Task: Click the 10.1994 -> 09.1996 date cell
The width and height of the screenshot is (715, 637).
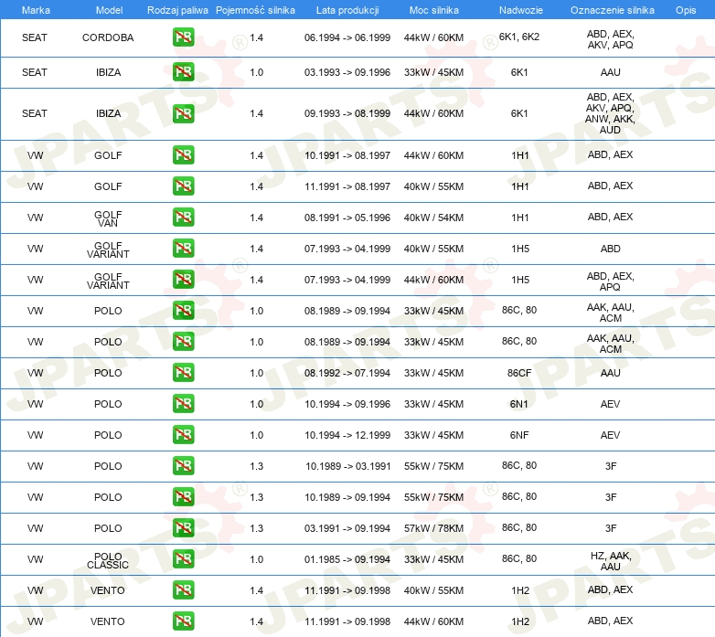Action: (x=347, y=404)
